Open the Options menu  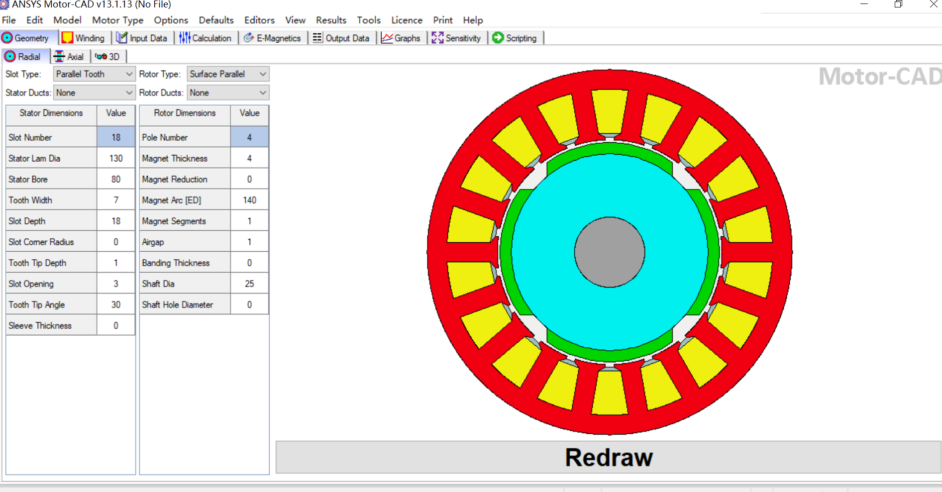pyautogui.click(x=171, y=20)
